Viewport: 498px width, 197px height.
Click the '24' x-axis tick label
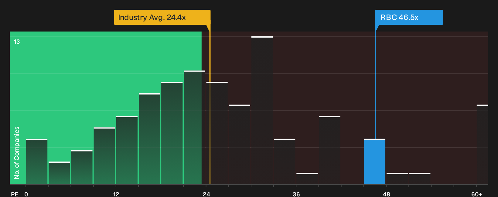point(206,194)
